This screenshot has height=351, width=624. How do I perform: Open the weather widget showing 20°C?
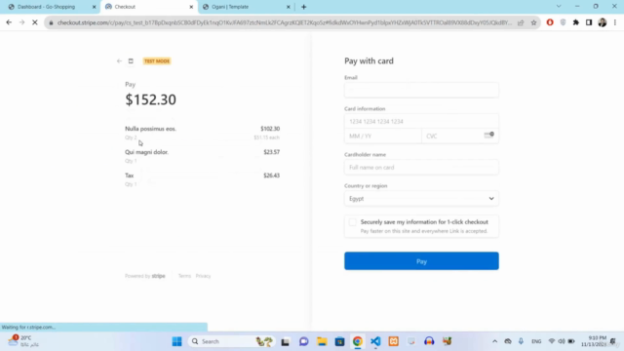tap(23, 341)
